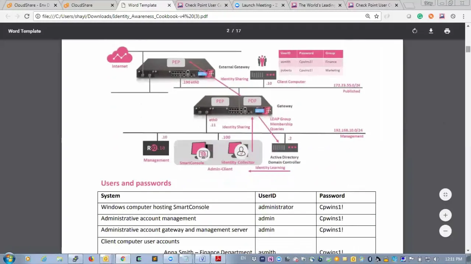Switch to The World's Leading tab

316,5
